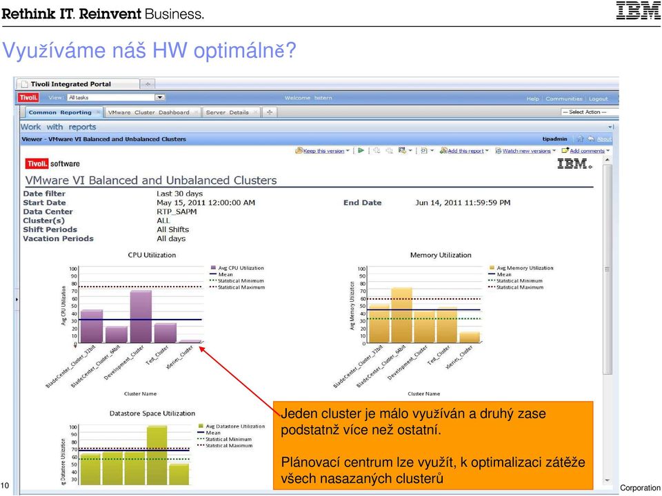662x496 pixels.
Task: Click the Watch new versions link
Action: (526, 151)
